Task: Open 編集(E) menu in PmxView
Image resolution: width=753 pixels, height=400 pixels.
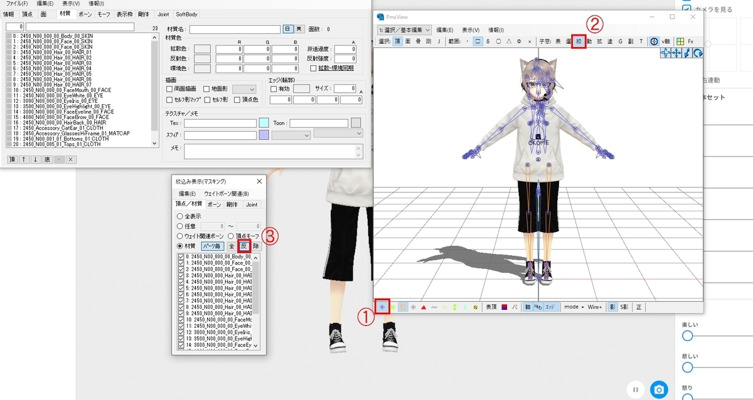Action: click(x=444, y=29)
